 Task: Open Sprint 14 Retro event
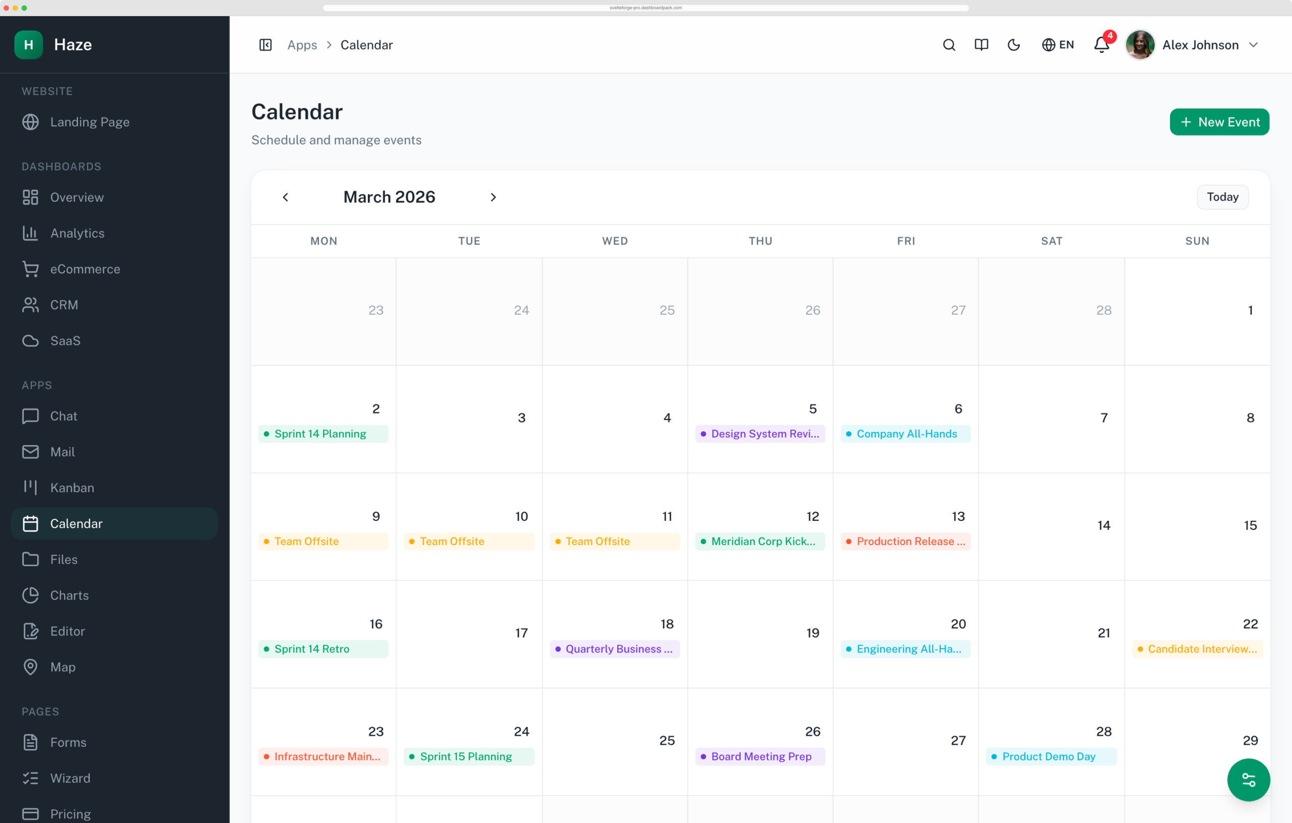[324, 649]
